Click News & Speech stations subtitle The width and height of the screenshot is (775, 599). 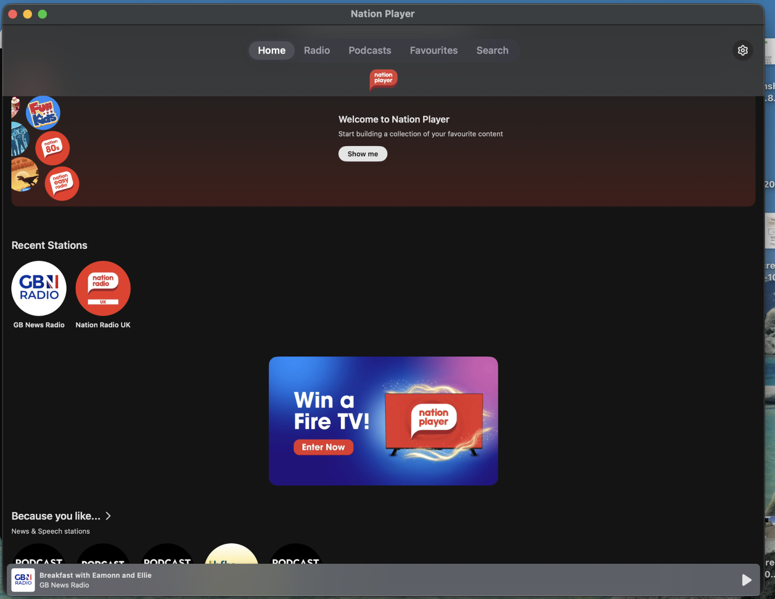click(x=51, y=531)
